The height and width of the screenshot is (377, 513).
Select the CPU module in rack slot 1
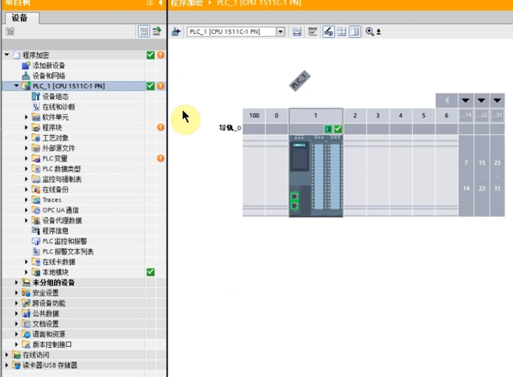[315, 174]
